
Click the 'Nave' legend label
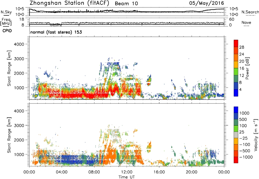click(246, 22)
